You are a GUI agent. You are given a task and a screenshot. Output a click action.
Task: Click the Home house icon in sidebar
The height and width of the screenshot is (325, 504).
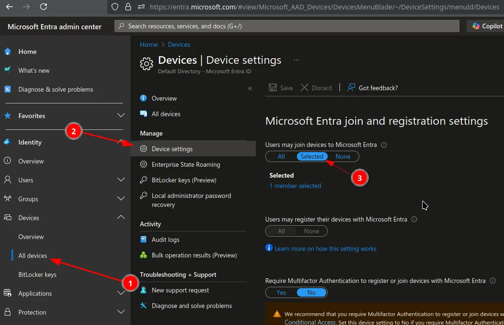tap(8, 51)
